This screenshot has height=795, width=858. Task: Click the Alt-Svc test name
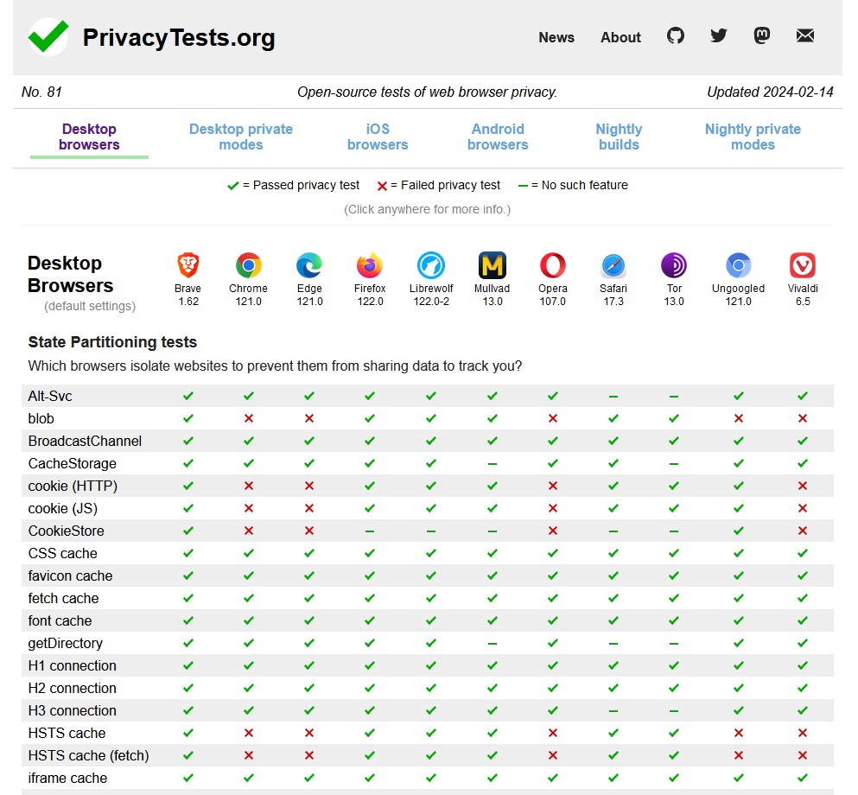[x=50, y=396]
